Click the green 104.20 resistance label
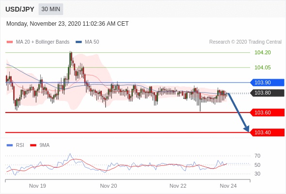This screenshot has width=286, height=194. [262, 52]
